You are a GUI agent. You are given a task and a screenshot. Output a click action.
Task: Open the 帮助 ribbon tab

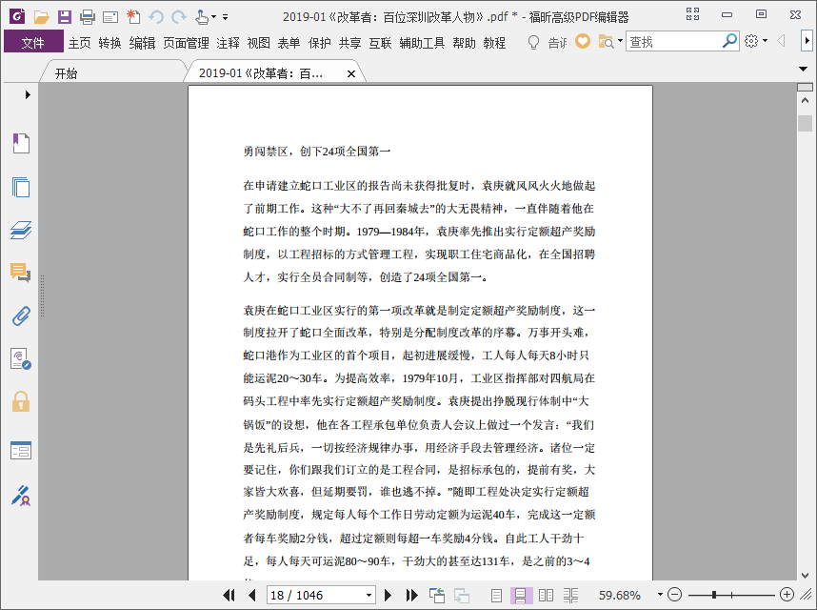pyautogui.click(x=464, y=43)
